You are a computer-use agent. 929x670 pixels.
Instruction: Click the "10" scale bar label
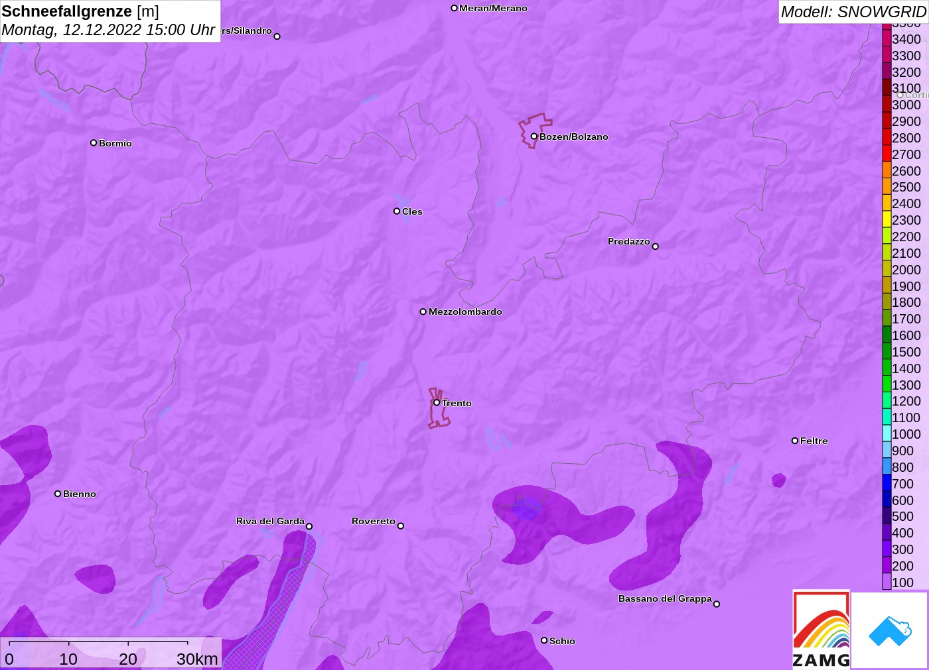(68, 659)
